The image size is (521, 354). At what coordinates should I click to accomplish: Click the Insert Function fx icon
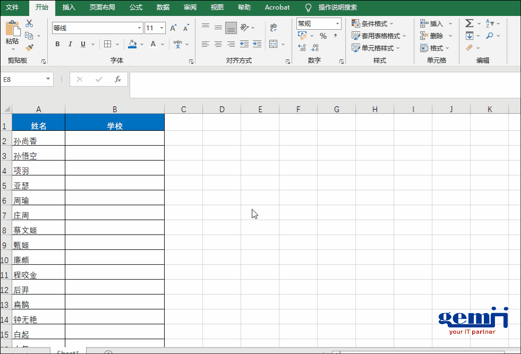tap(118, 79)
